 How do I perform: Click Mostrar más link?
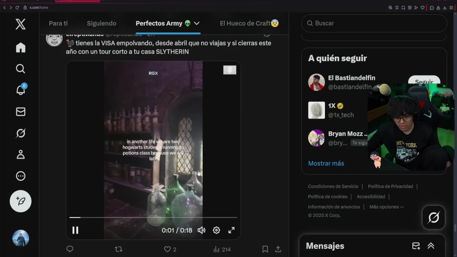pyautogui.click(x=326, y=163)
